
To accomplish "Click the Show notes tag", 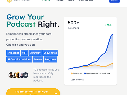I will click(x=50, y=53).
